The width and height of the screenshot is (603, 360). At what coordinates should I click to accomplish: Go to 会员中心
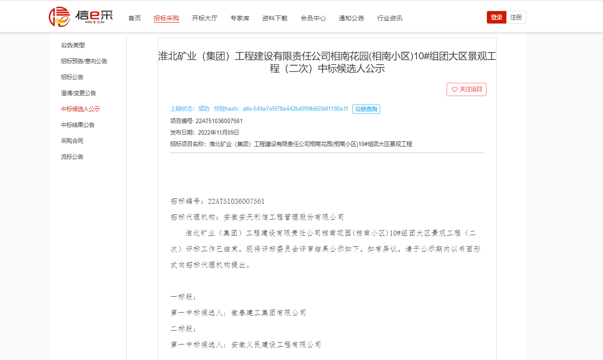tap(313, 18)
